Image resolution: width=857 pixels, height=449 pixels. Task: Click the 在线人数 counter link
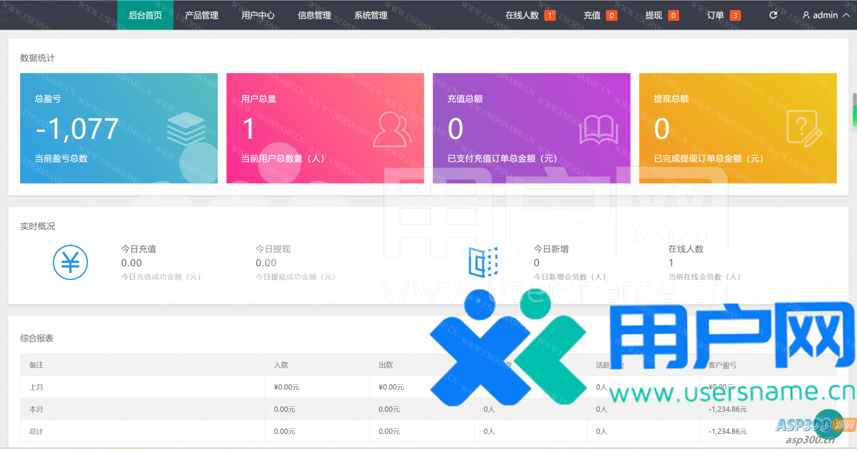point(530,15)
